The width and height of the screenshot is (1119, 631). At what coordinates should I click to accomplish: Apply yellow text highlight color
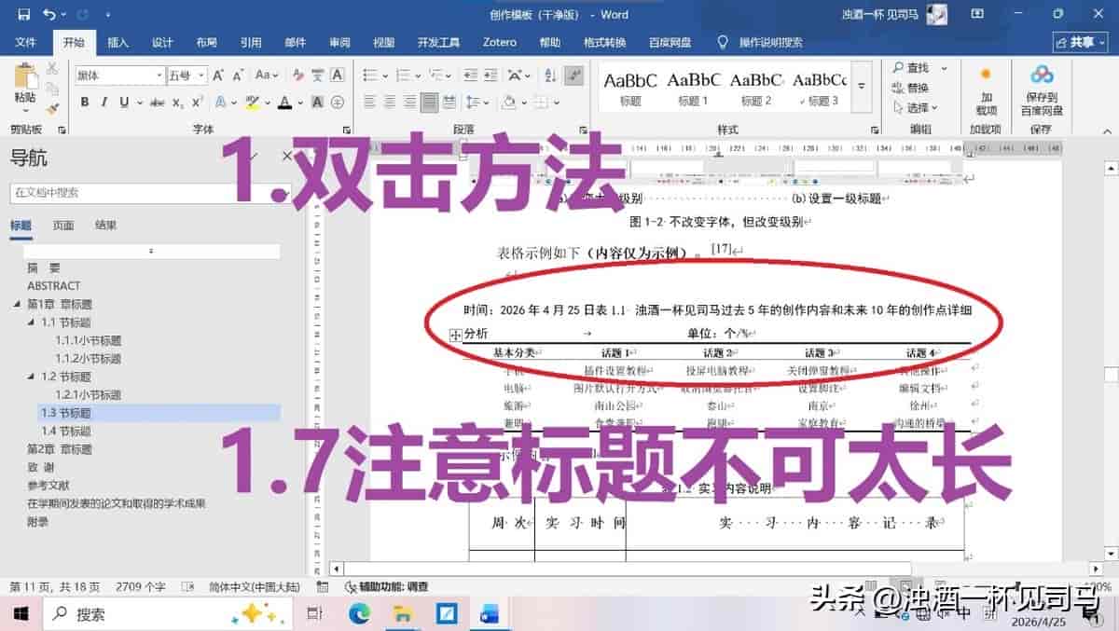[x=252, y=103]
